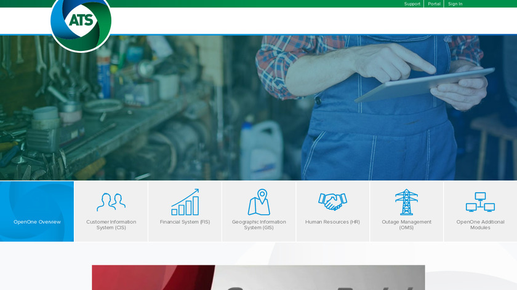Click the Customer Information System people icon
517x290 pixels.
[x=111, y=202]
